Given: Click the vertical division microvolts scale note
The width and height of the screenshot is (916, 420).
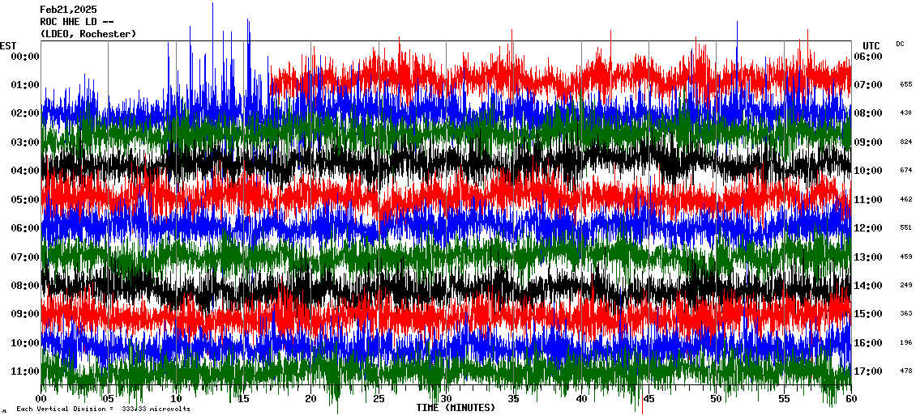Looking at the screenshot, I should [x=103, y=409].
